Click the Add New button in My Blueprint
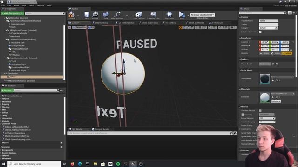 click(x=7, y=90)
